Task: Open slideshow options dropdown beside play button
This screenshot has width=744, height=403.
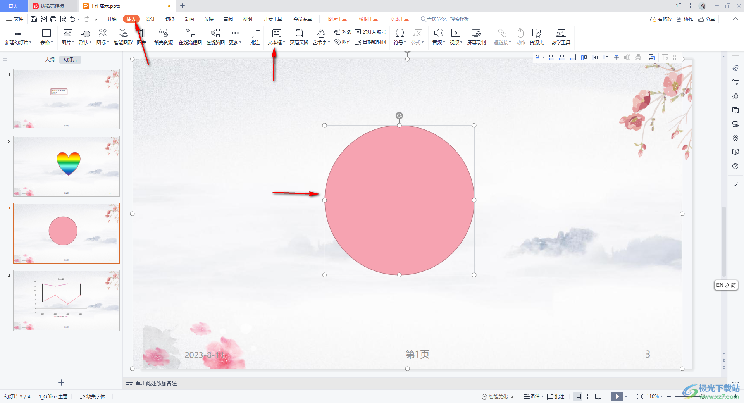Action: point(626,396)
